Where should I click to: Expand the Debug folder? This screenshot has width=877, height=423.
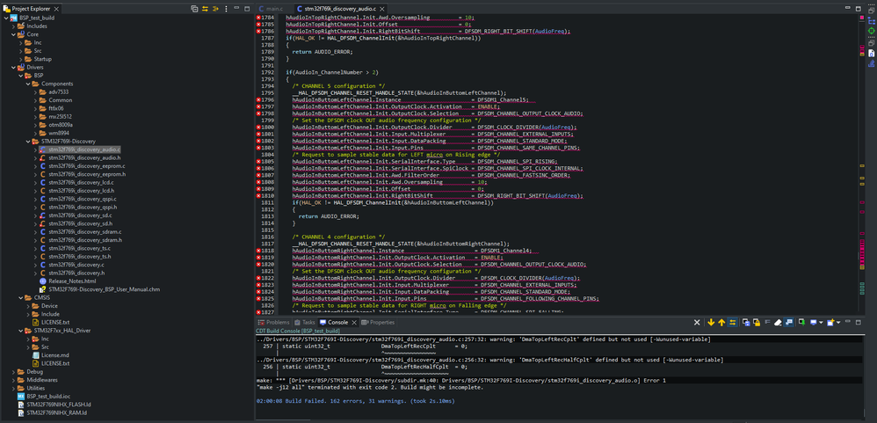(x=13, y=371)
